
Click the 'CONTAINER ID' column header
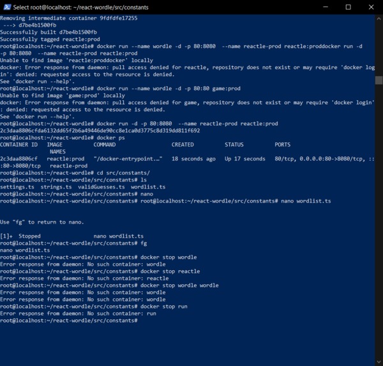coord(19,145)
